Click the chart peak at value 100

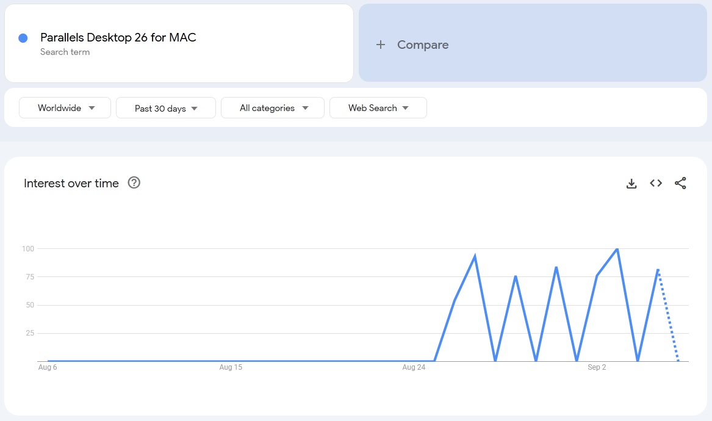(x=617, y=249)
